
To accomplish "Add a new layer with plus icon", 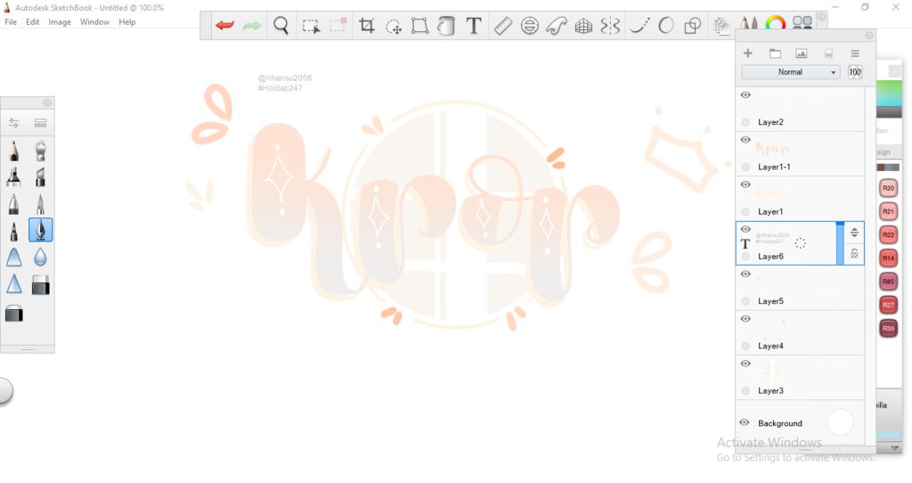I will pos(748,53).
